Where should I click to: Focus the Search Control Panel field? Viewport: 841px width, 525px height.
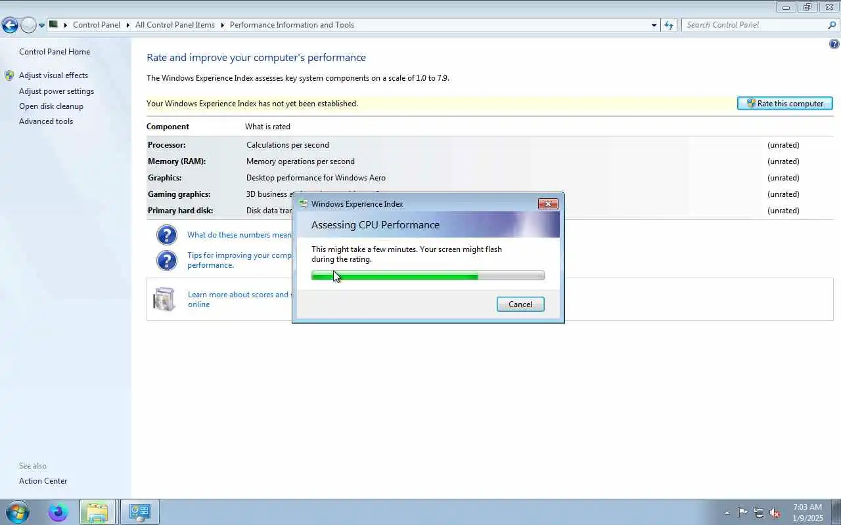(x=756, y=25)
